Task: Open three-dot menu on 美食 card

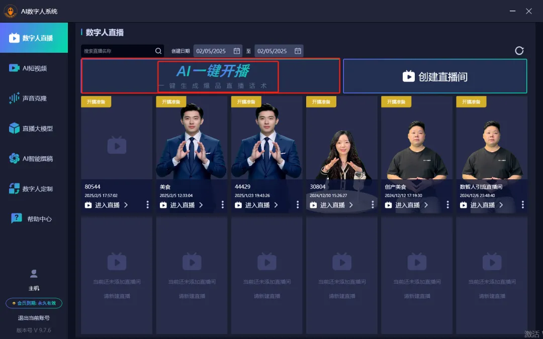Action: click(223, 205)
